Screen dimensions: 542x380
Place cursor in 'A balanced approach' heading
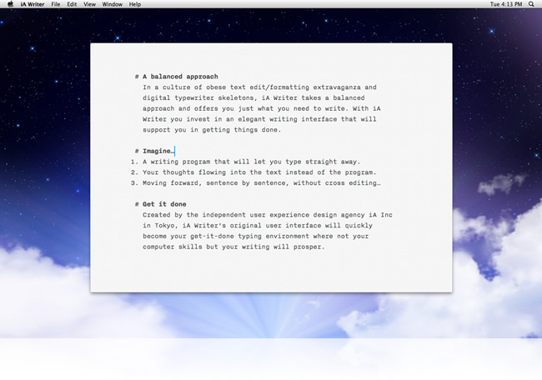(180, 76)
